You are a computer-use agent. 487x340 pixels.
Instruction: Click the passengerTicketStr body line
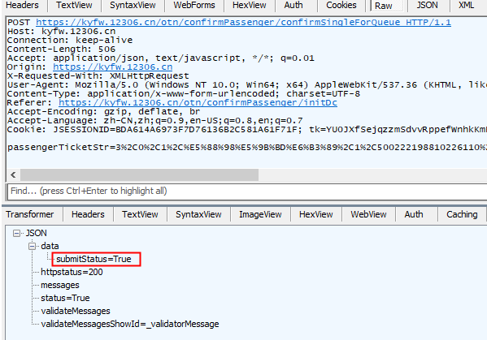[247, 147]
